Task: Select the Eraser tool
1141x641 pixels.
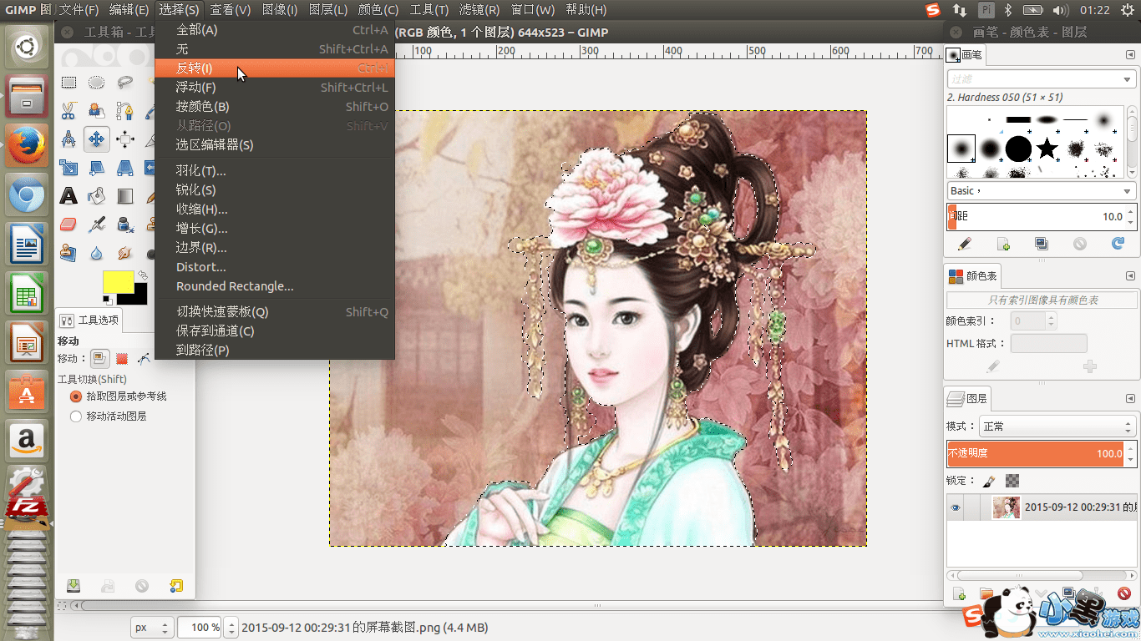Action: 68,225
